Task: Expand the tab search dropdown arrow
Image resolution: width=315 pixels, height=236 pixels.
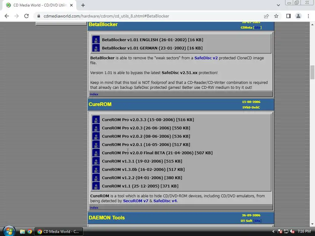Action: click(278, 5)
